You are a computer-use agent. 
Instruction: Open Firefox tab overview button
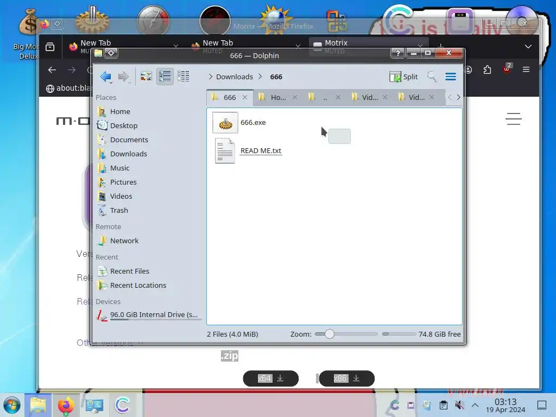(50, 47)
